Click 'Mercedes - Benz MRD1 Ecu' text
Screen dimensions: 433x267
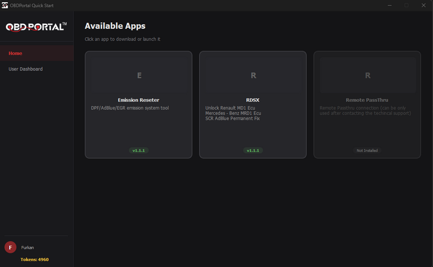pyautogui.click(x=233, y=113)
